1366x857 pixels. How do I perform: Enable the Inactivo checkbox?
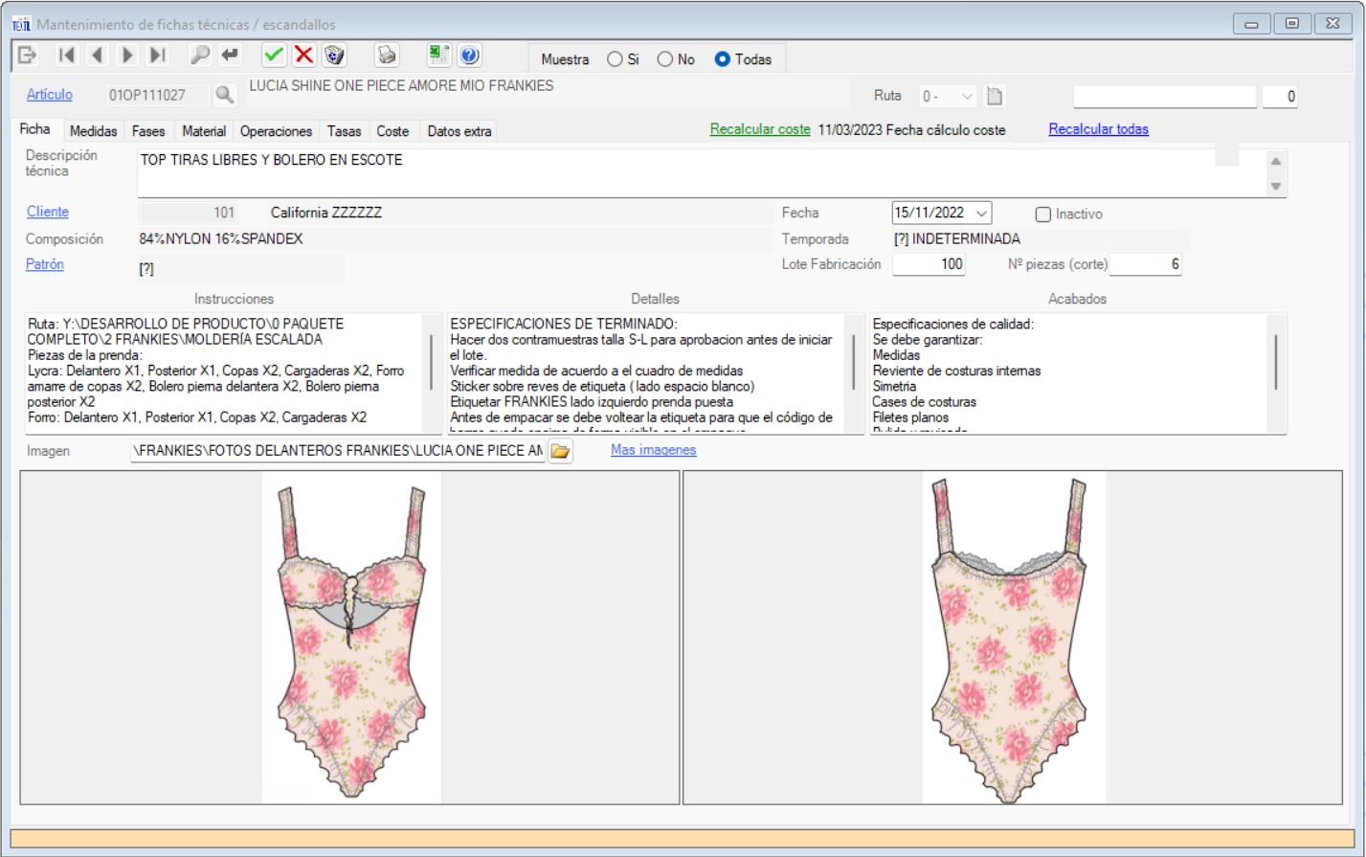[x=1043, y=214]
